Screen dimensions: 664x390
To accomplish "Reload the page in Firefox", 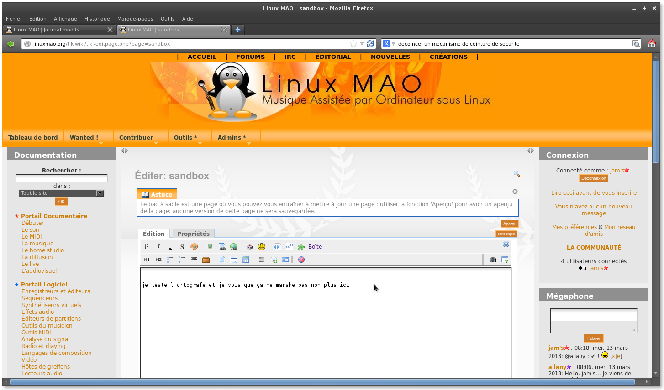I will click(370, 44).
